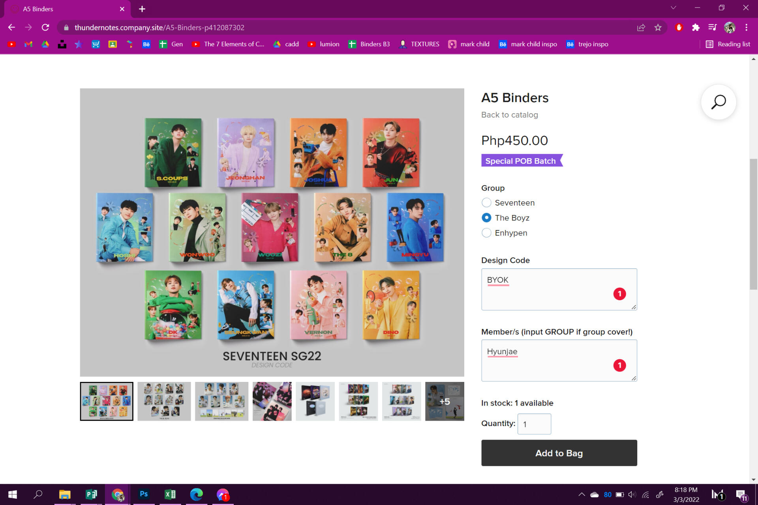Select the first Seventeen SG22 thumbnail

(x=107, y=401)
